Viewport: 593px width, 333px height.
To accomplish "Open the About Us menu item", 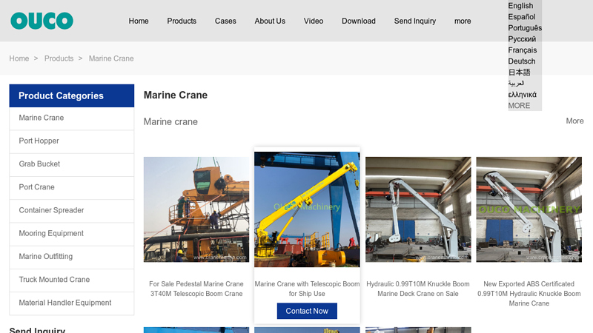I will (270, 21).
